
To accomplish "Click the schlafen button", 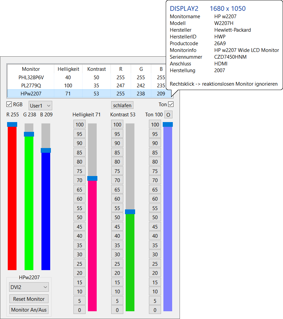I will pos(122,106).
